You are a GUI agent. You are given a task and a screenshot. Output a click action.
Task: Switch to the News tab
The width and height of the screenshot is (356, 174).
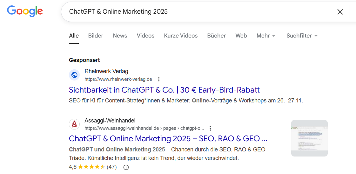pyautogui.click(x=120, y=36)
